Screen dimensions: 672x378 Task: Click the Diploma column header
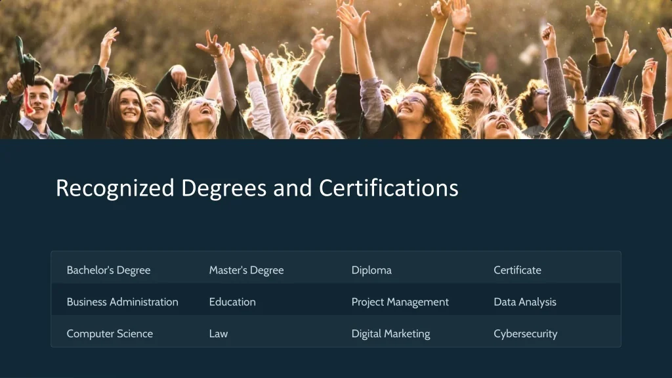coord(371,270)
